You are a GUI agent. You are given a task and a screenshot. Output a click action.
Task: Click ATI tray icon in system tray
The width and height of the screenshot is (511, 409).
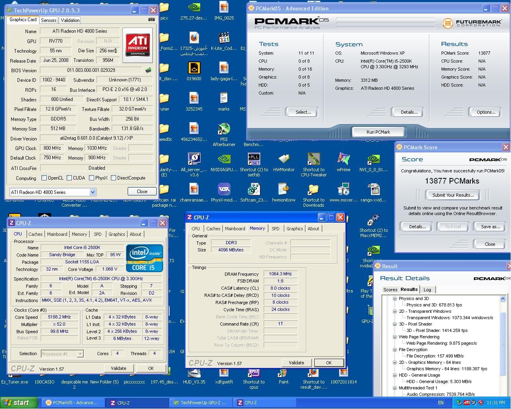coord(466,403)
